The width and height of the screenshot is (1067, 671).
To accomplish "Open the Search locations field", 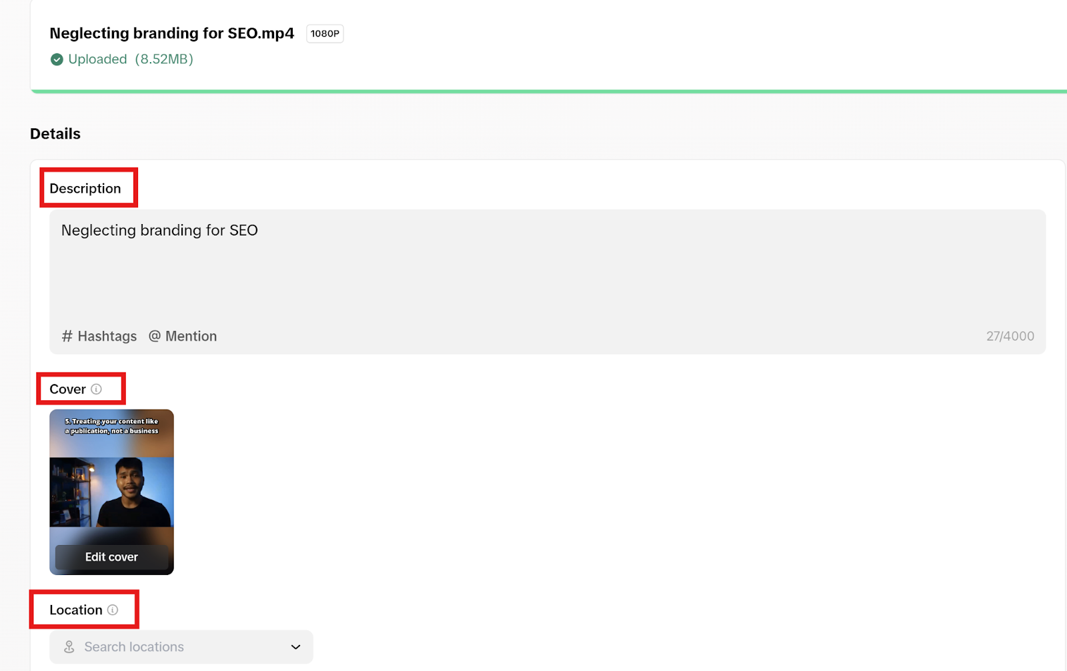I will tap(181, 647).
